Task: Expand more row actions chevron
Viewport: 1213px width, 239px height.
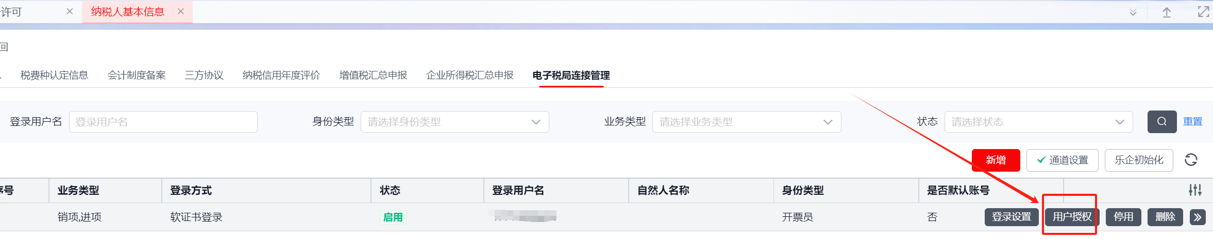Action: [x=1198, y=217]
